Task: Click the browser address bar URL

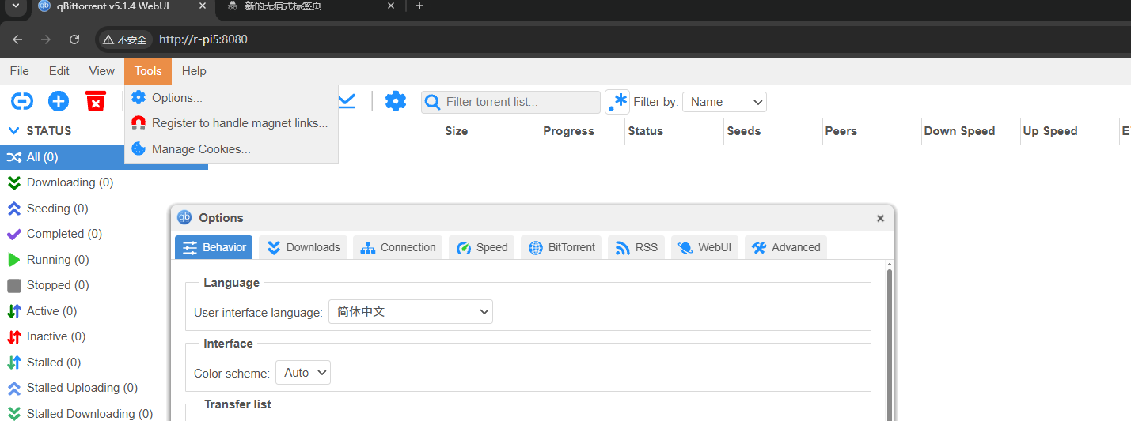Action: click(203, 39)
